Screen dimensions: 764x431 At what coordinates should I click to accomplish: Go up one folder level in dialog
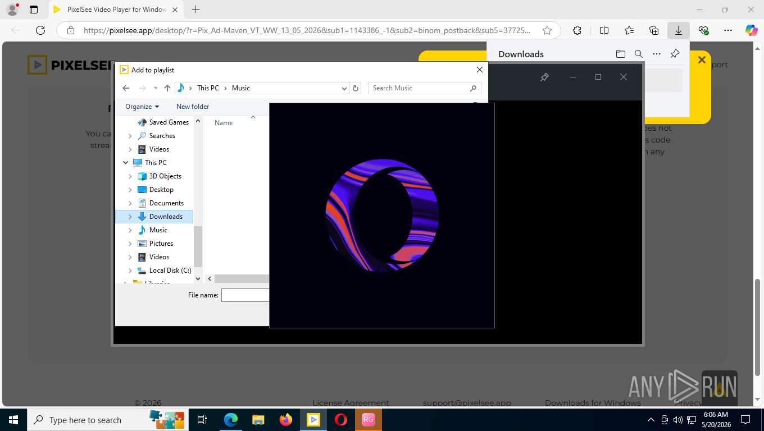pyautogui.click(x=167, y=88)
